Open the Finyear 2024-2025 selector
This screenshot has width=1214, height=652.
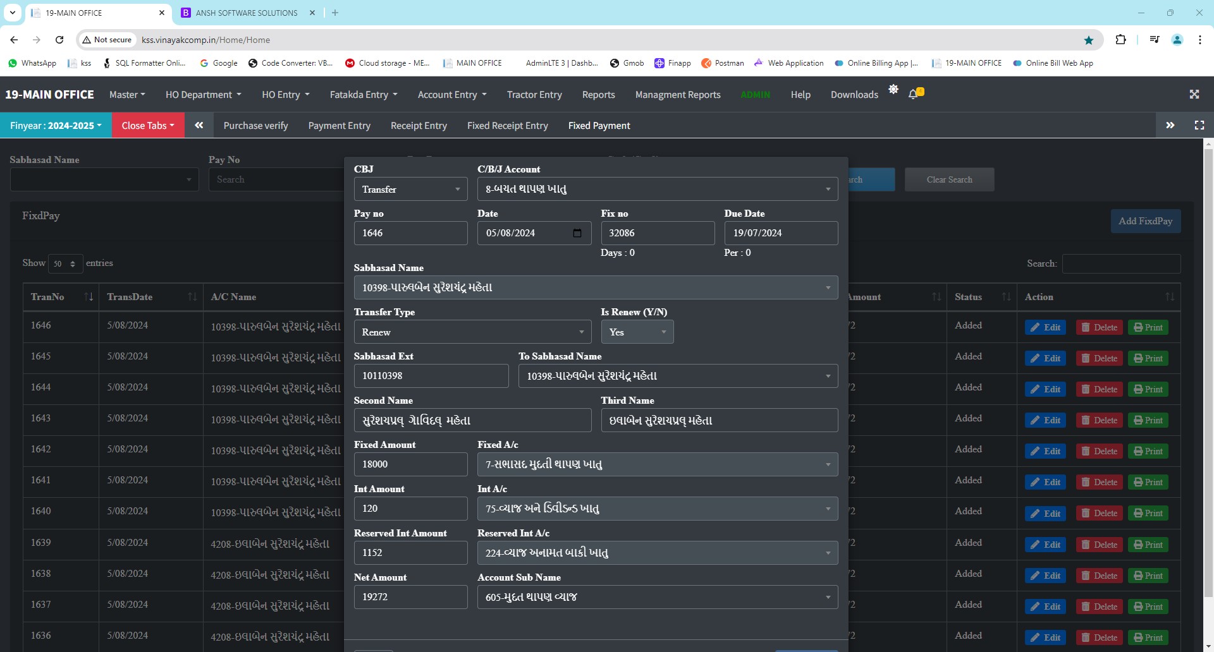point(56,125)
